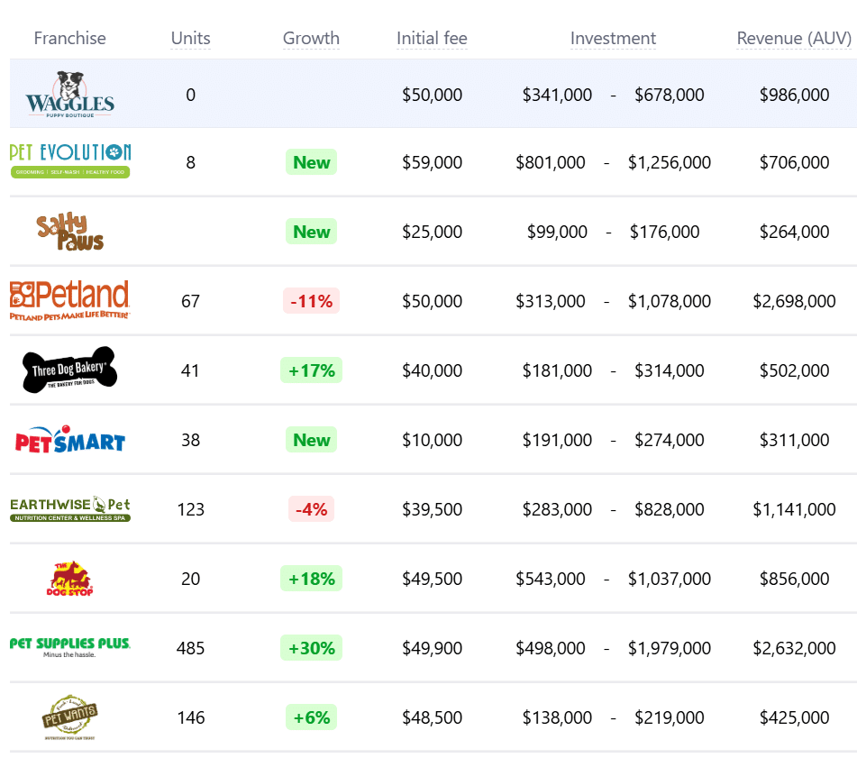
Task: Click Earthwise Pet's -4% growth badge
Action: [311, 509]
